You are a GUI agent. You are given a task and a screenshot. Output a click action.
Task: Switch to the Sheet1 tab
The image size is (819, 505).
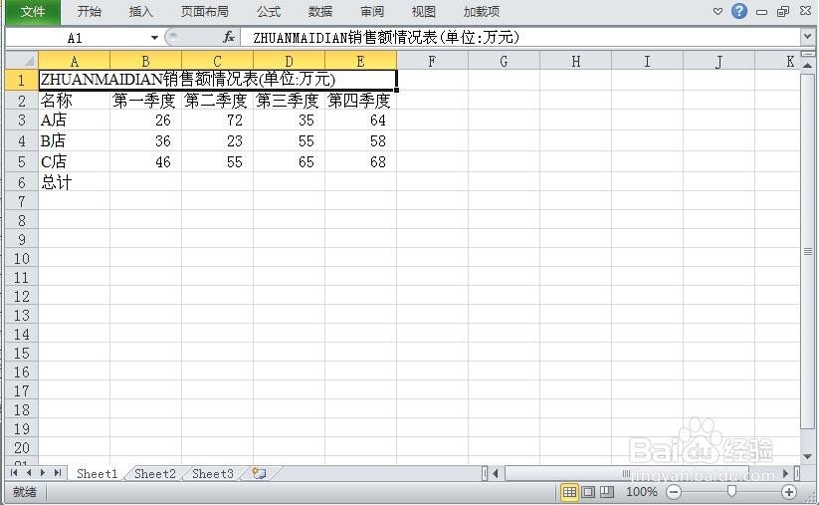coord(98,474)
